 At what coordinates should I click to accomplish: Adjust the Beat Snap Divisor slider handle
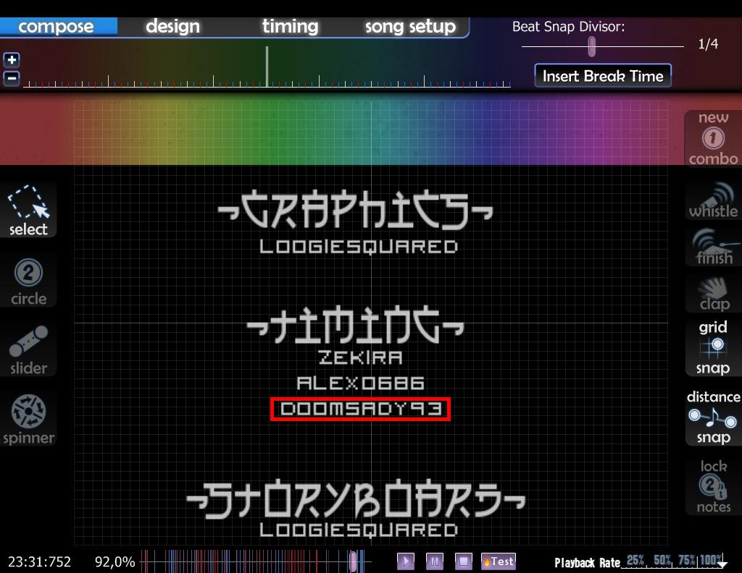click(591, 47)
